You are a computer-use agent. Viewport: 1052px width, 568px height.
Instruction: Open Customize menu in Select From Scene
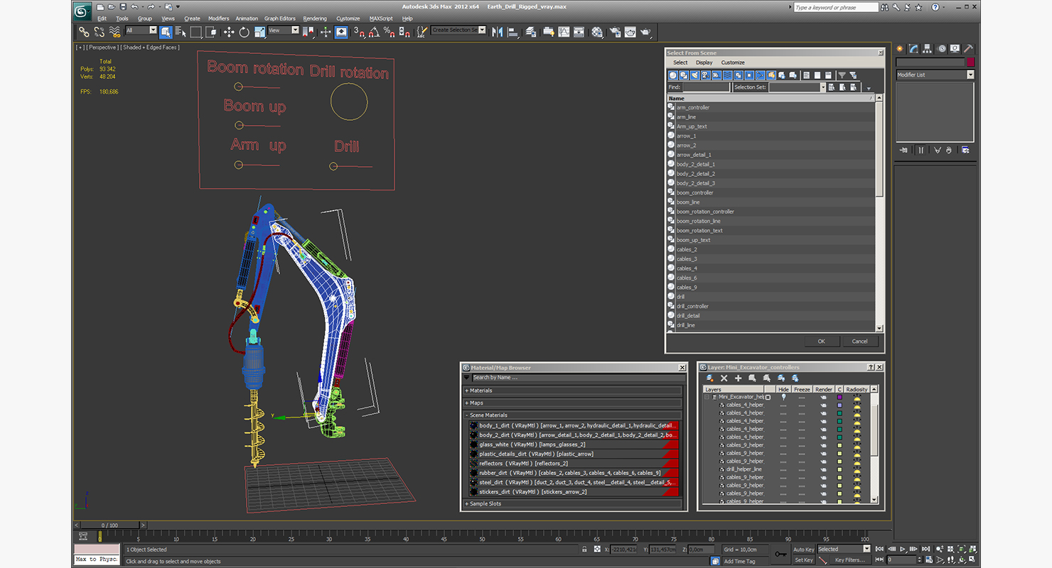733,62
